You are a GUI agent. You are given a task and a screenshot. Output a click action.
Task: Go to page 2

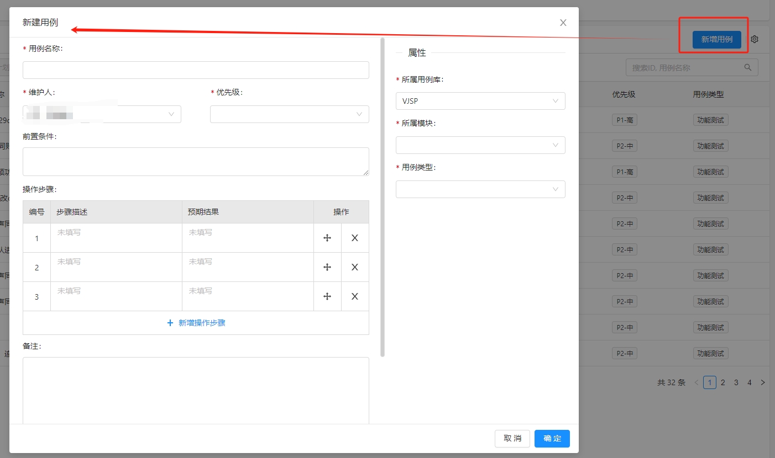click(723, 382)
